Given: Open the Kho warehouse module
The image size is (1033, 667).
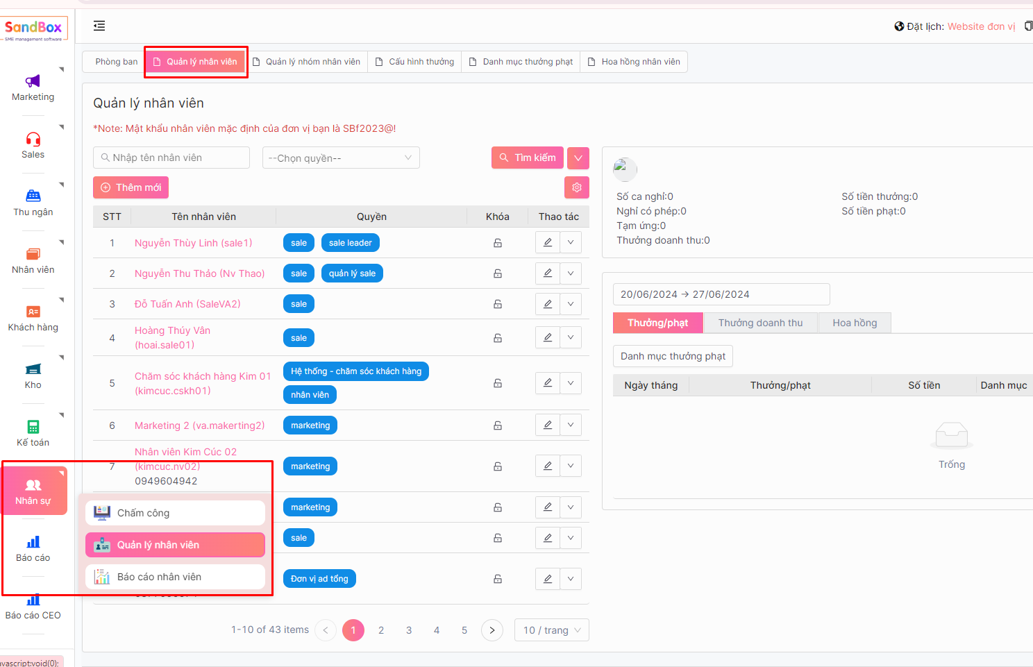Looking at the screenshot, I should click(x=33, y=369).
